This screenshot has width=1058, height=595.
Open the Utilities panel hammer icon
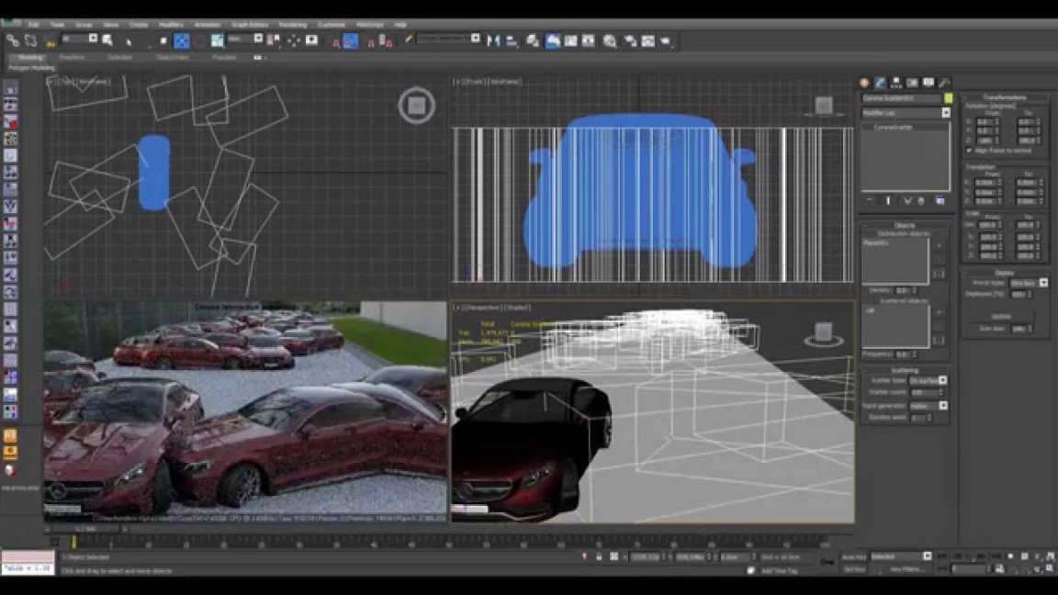944,83
